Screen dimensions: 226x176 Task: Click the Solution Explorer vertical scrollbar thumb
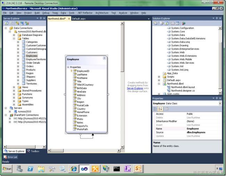(220, 65)
